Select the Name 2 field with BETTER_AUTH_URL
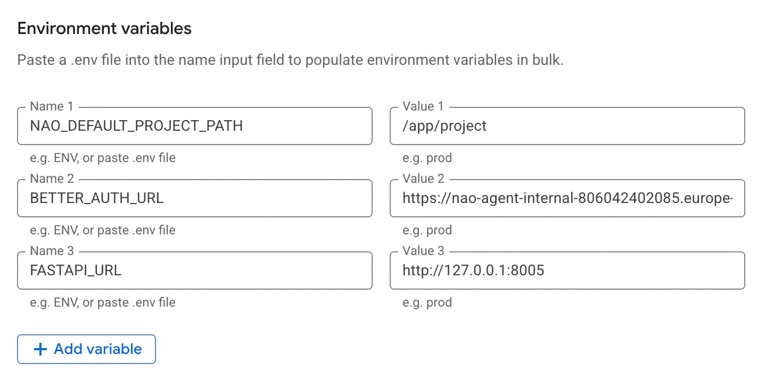 194,198
